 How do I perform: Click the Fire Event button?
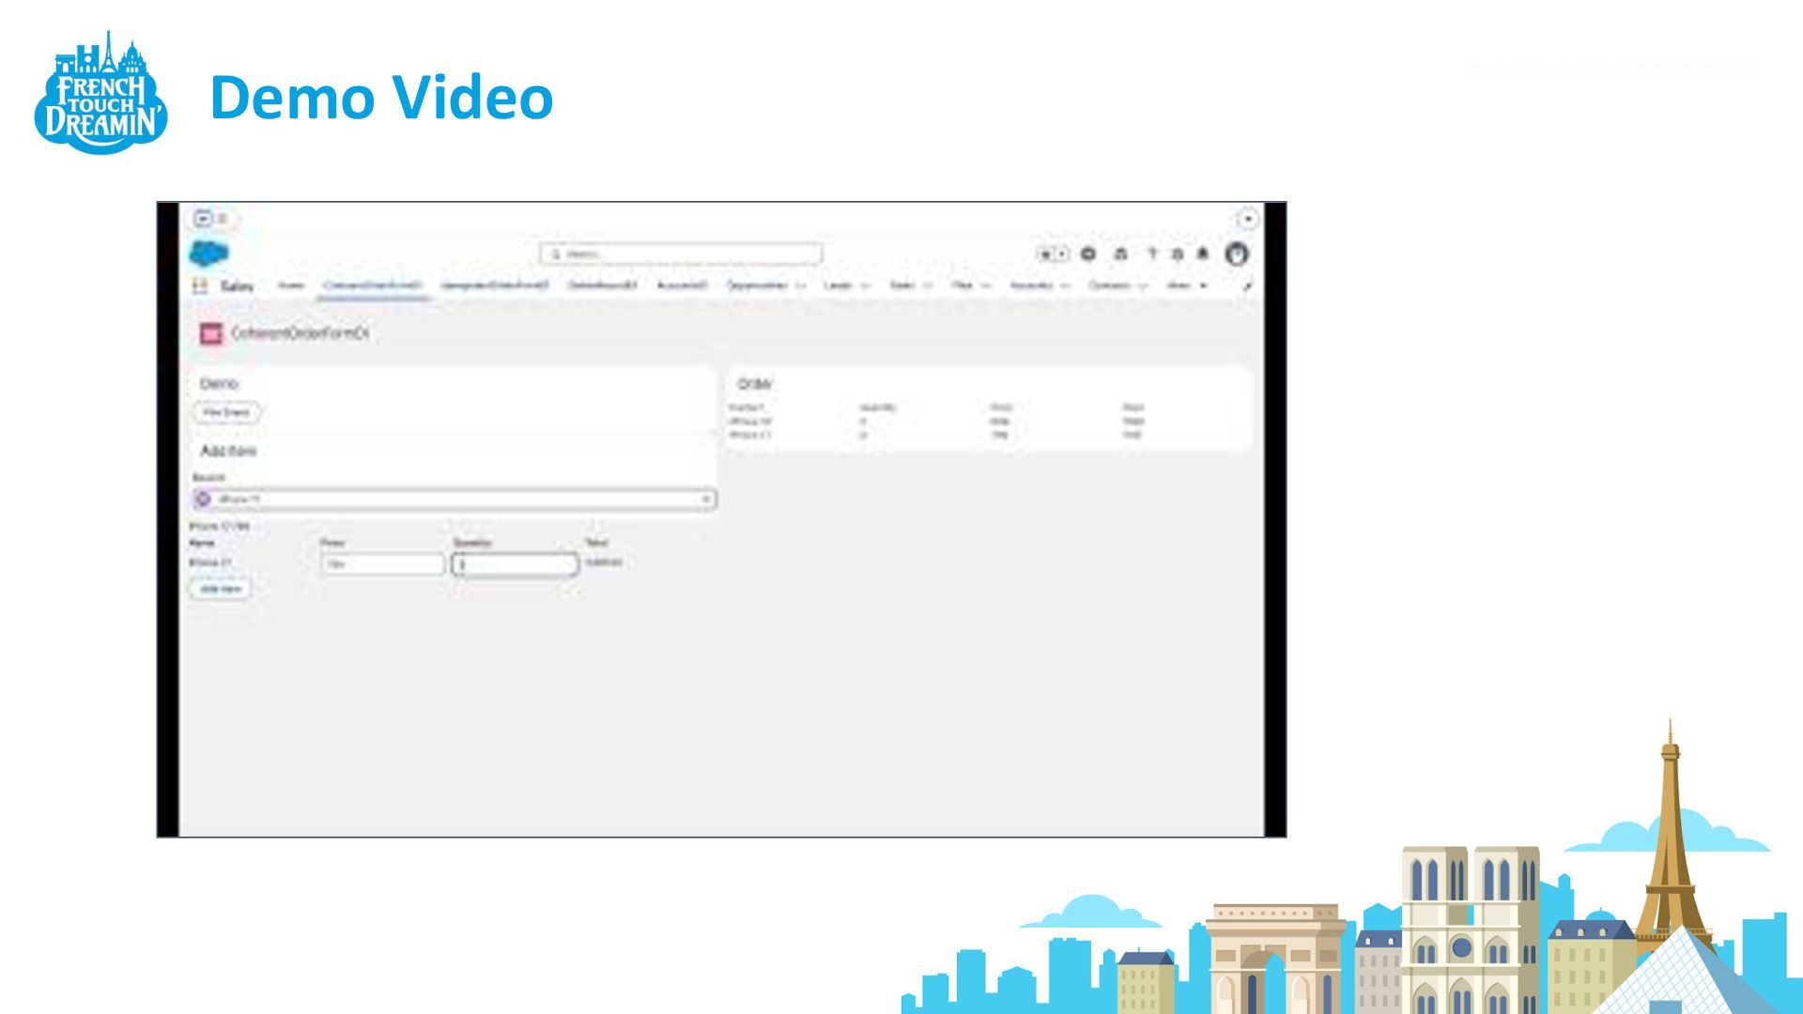(x=226, y=412)
